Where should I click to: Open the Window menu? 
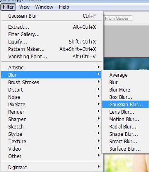coord(44,7)
